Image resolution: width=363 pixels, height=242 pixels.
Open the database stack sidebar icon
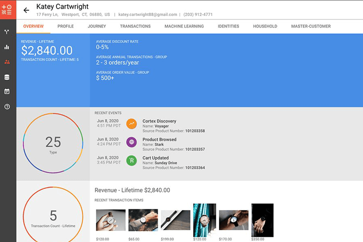7,77
